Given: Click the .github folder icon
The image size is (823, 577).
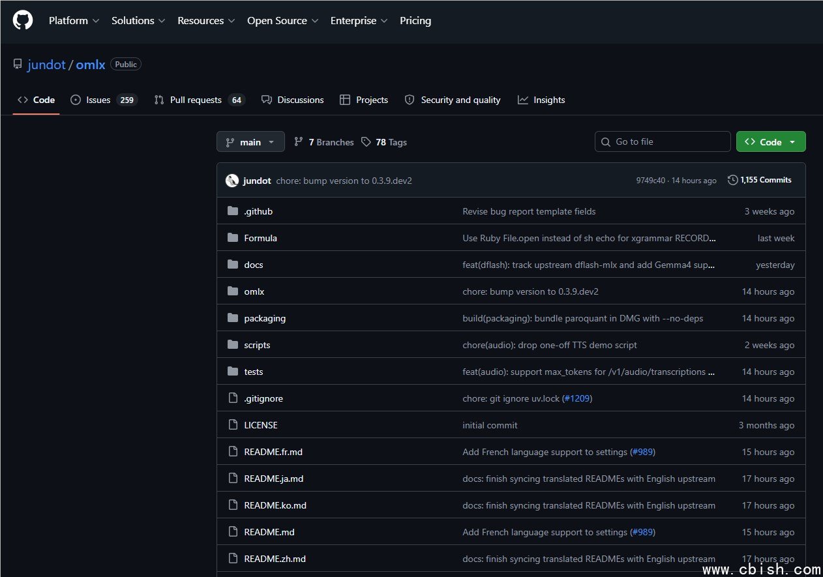Looking at the screenshot, I should [x=233, y=211].
